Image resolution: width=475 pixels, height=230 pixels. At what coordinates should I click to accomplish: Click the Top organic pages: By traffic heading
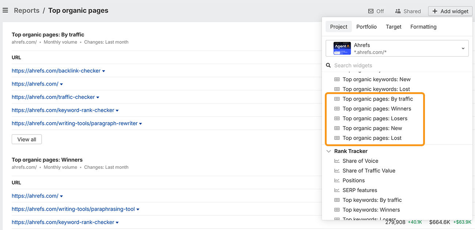click(x=48, y=35)
